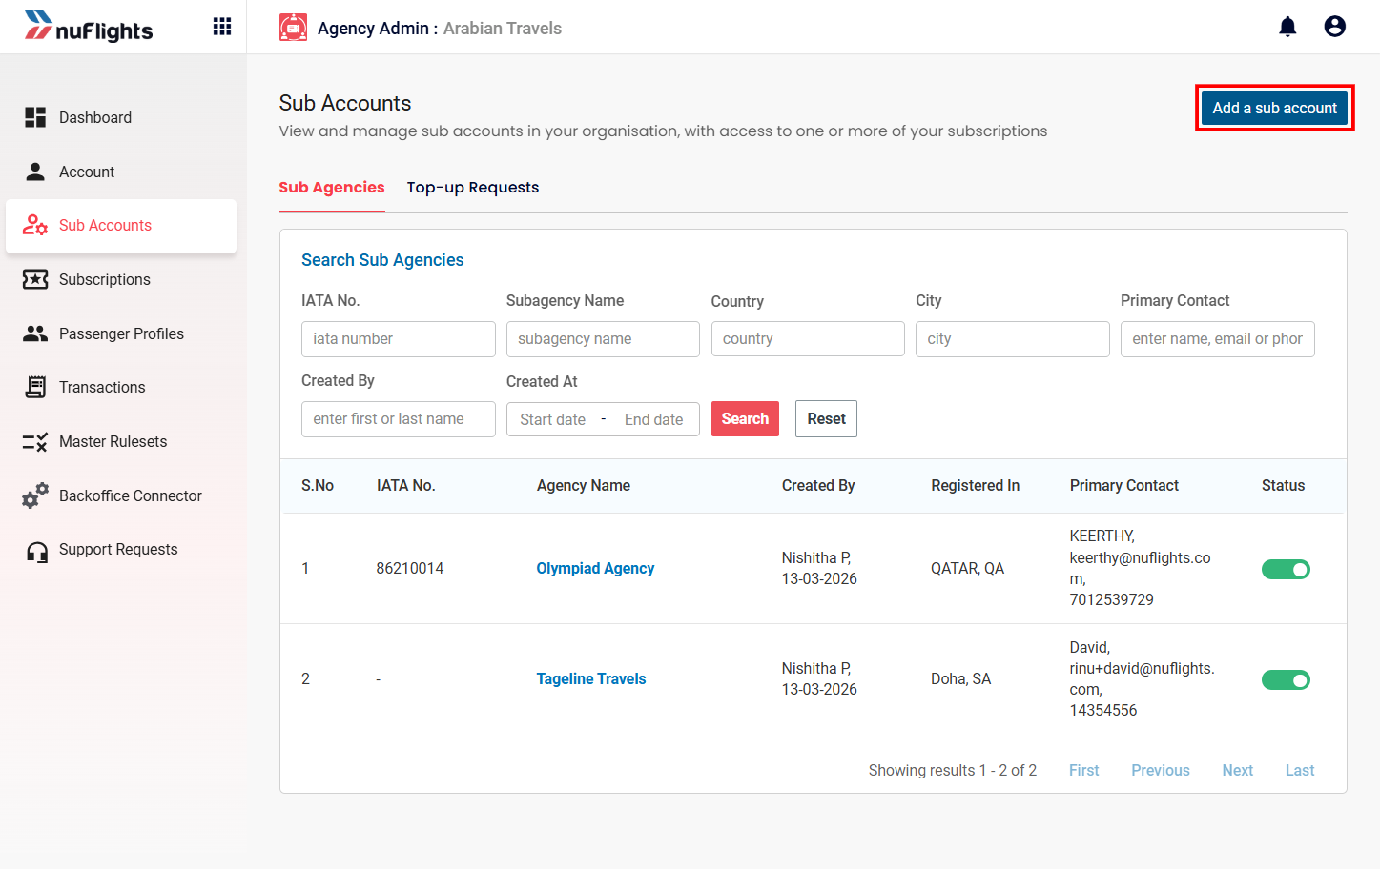
Task: Click the Agency Admin badge icon
Action: [293, 28]
